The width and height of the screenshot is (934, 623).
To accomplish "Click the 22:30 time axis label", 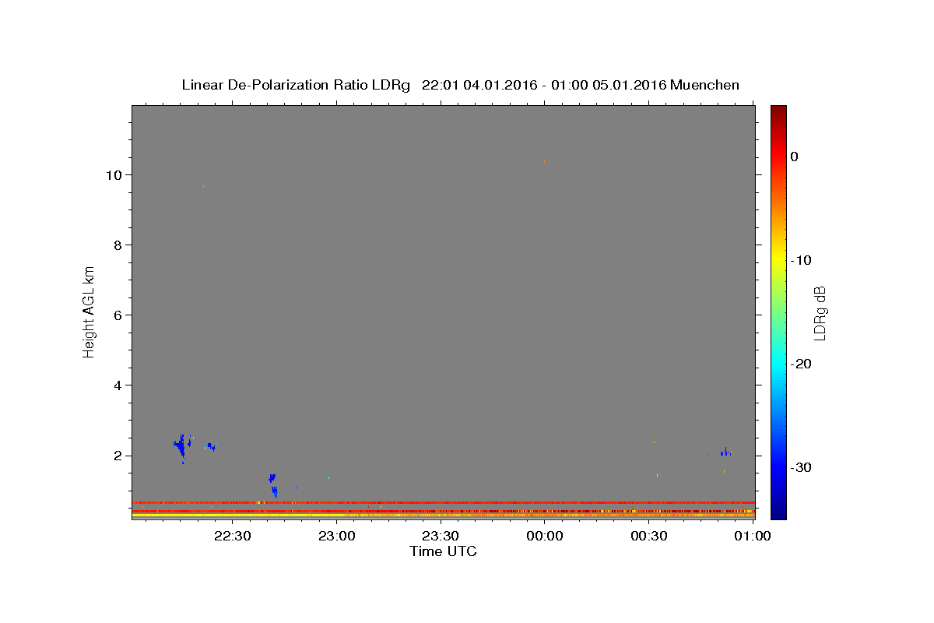I will tap(233, 536).
